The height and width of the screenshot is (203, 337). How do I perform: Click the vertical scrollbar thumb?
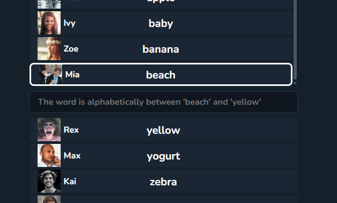tap(295, 40)
